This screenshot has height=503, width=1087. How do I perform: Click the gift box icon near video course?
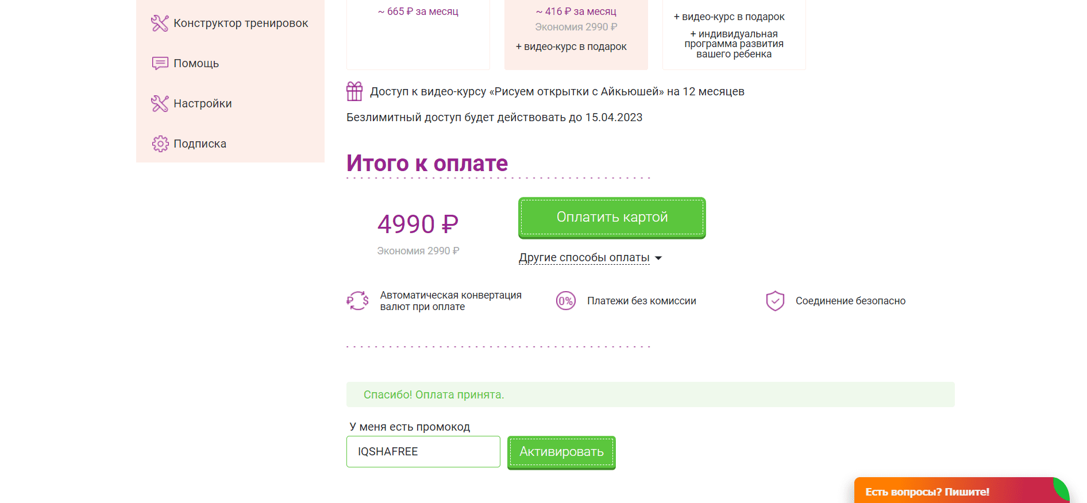click(x=354, y=91)
